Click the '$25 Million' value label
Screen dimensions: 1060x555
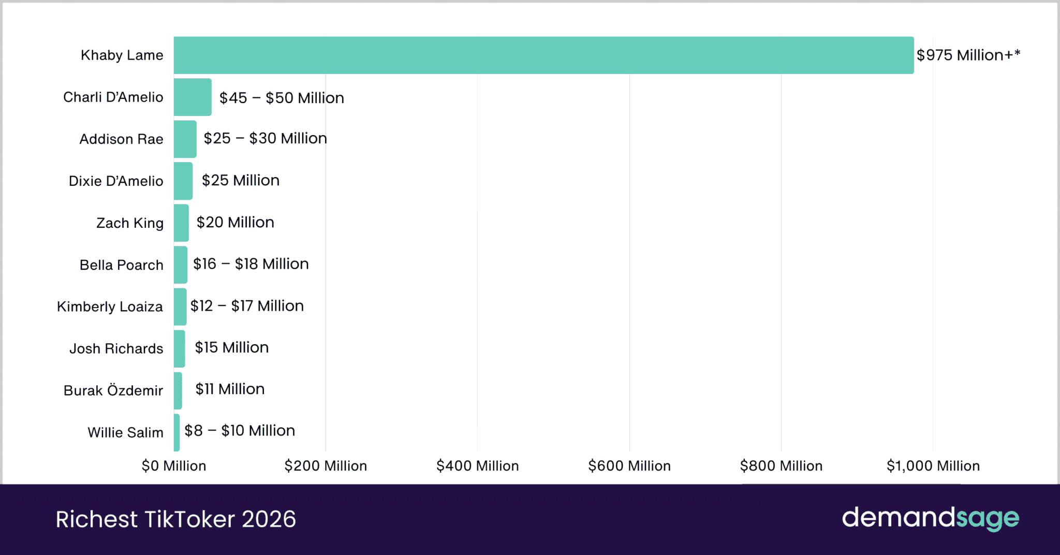point(241,180)
